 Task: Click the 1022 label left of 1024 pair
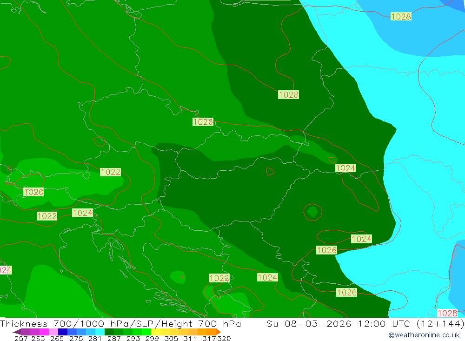[47, 216]
